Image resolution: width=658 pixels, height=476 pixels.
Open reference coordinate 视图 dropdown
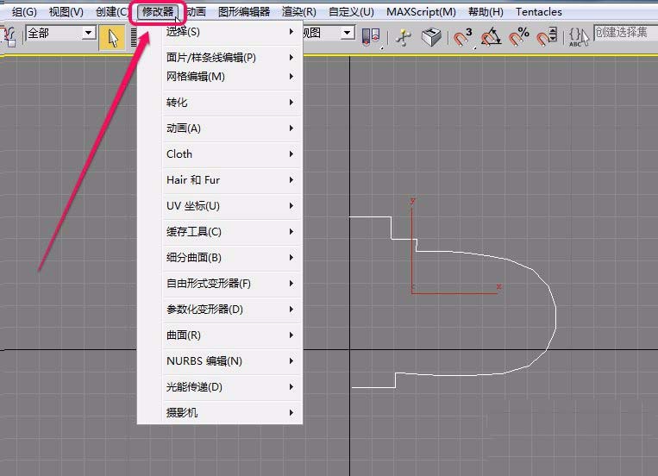[x=347, y=32]
